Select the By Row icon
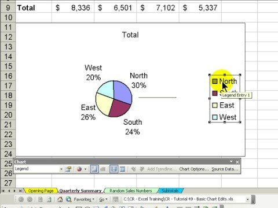This screenshot has width=278, height=208. (x=114, y=169)
